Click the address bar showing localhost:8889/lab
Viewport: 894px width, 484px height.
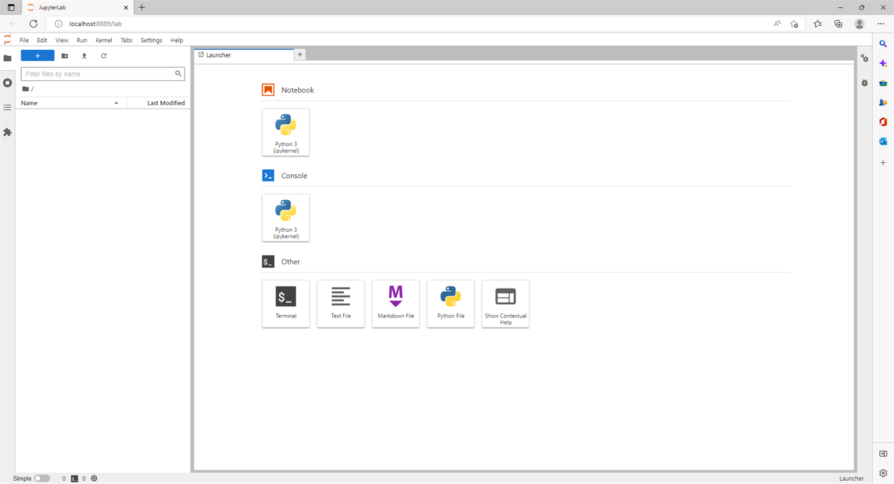click(x=409, y=24)
